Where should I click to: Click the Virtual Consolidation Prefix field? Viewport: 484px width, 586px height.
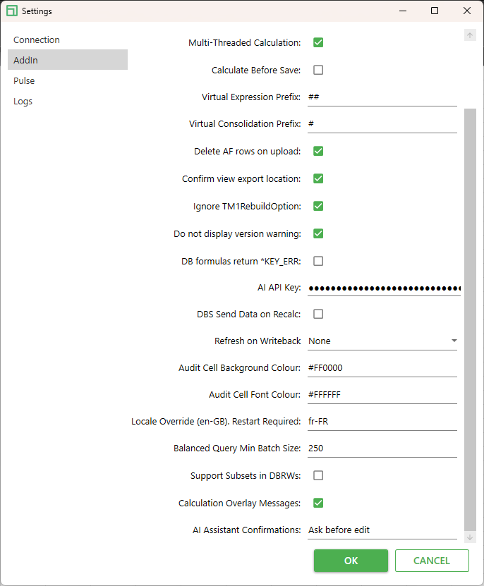click(x=382, y=124)
